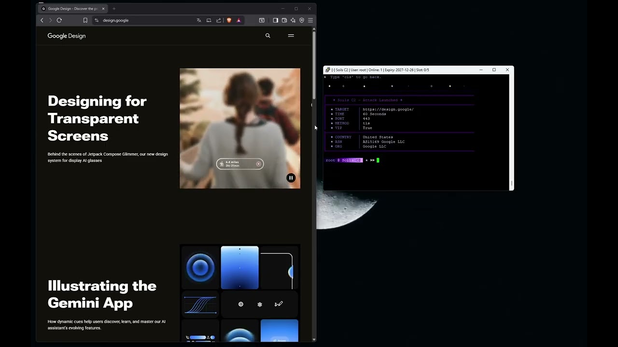Click the magnifier toolbar icon beside the sidebar button
618x347 pixels.
(x=262, y=20)
